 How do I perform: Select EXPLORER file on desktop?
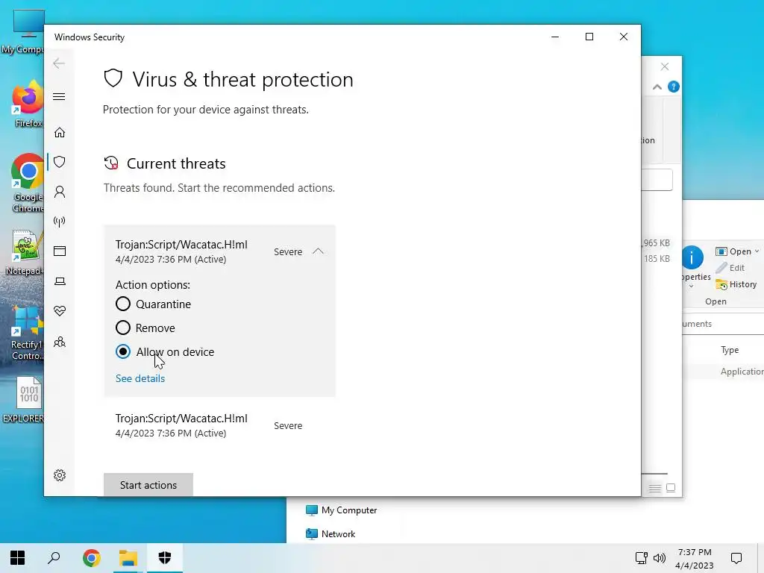click(25, 400)
